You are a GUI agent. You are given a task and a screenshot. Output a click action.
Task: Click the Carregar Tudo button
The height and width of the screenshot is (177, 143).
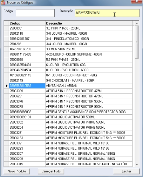pos(51,171)
